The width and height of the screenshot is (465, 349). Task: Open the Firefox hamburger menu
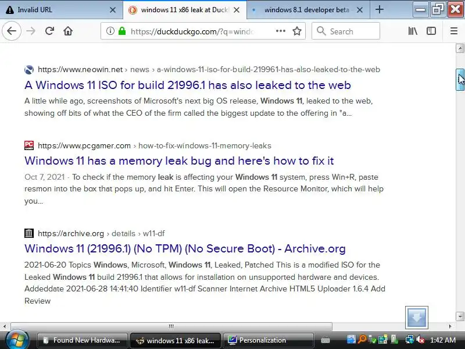(454, 31)
